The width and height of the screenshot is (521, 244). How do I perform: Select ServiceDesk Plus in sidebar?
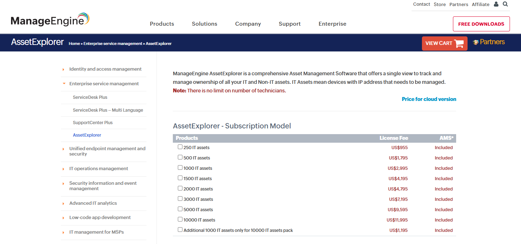(90, 97)
